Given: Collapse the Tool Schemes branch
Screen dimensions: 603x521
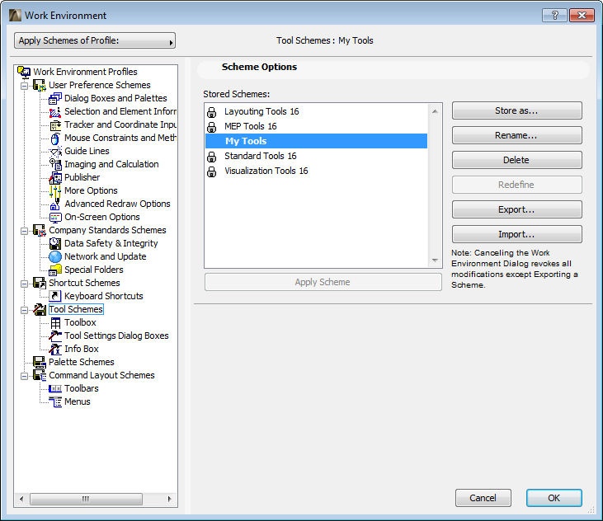Looking at the screenshot, I should [24, 310].
